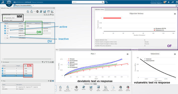Enable the D2 parameter checkbox
178x94 pixels.
coord(5,36)
